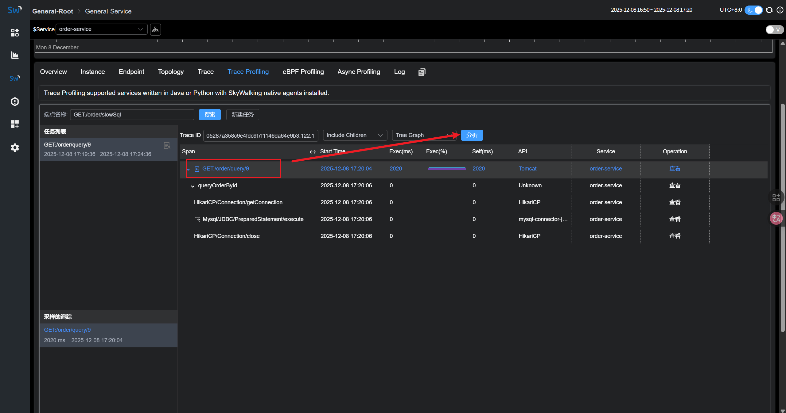Image resolution: width=786 pixels, height=413 pixels.
Task: Switch to the eBPF Profiling tab
Action: coord(303,72)
